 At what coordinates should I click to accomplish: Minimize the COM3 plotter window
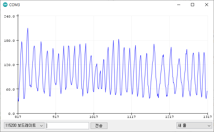[179, 5]
